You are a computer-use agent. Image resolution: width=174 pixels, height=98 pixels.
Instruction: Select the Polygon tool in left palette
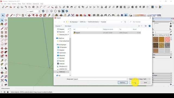(6, 36)
